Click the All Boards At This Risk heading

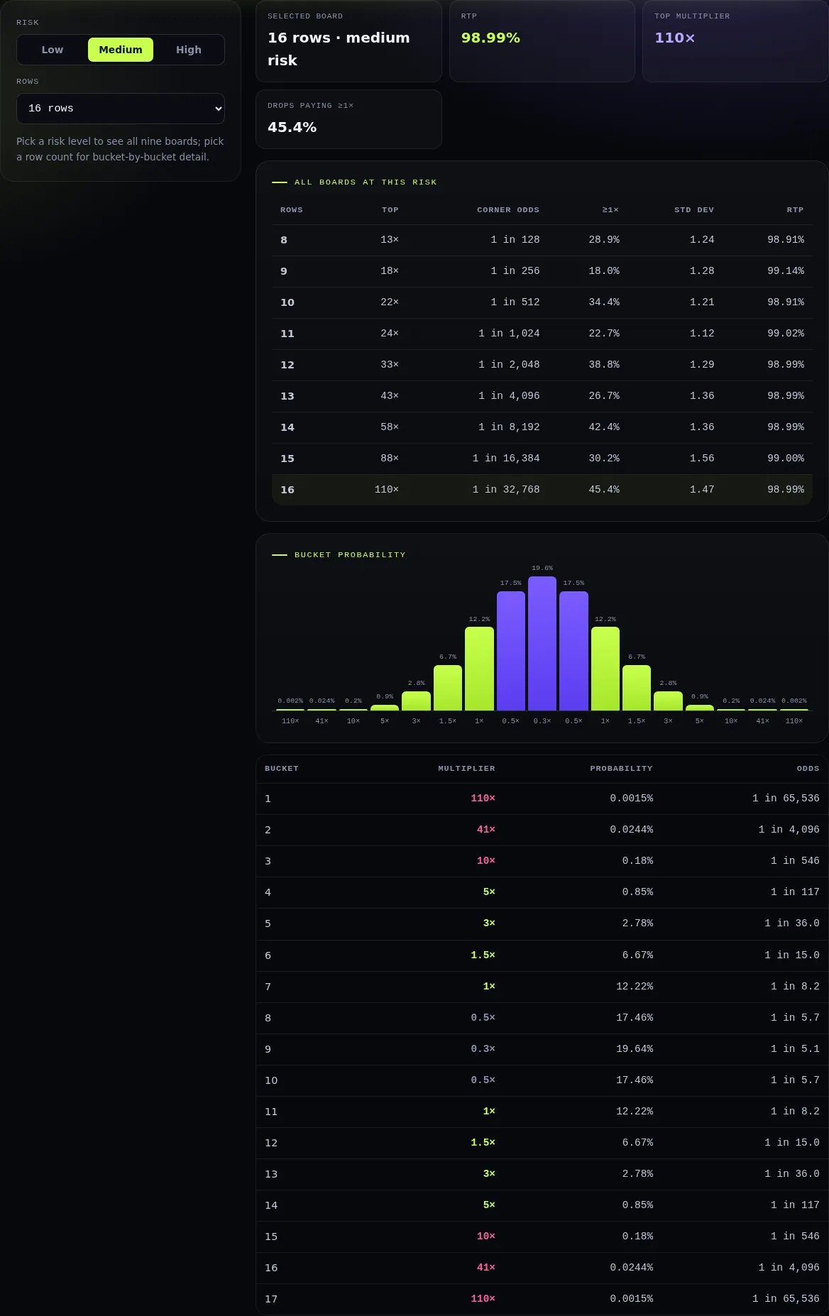[366, 182]
